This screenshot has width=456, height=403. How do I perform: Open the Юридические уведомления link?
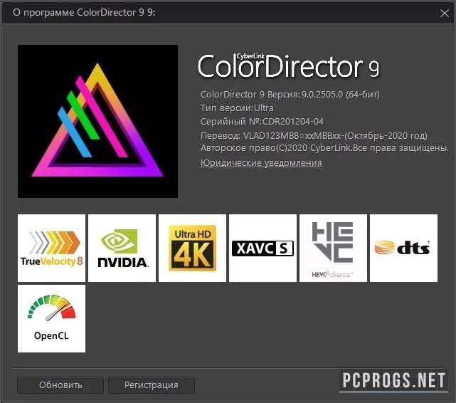[262, 162]
